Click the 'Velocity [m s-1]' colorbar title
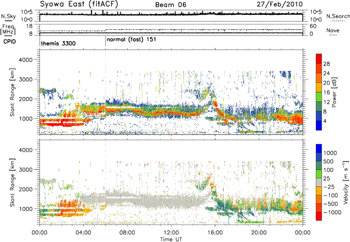The width and height of the screenshot is (350, 242). point(346,182)
